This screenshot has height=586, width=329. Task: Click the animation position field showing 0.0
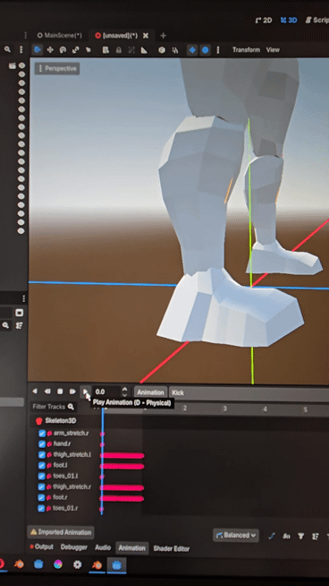coord(106,392)
